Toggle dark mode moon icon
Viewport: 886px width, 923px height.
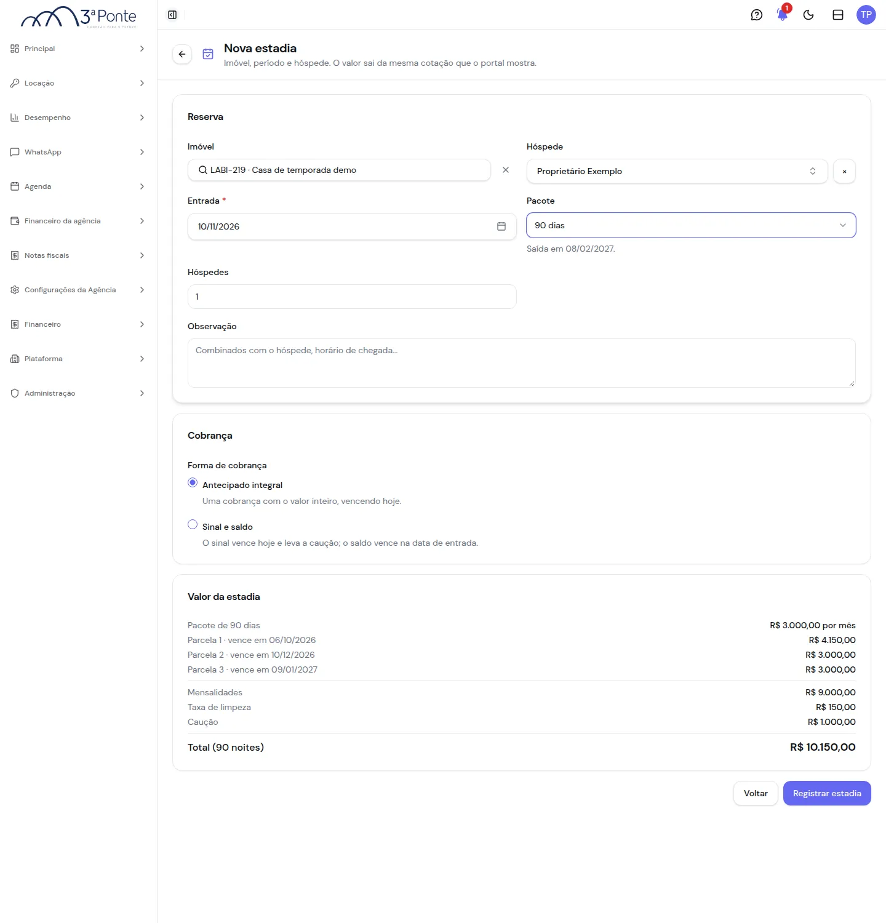coord(808,15)
